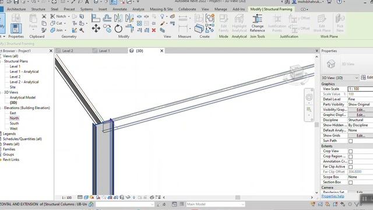Select Analytical Model under 3D Views
This screenshot has width=373, height=210.
[23, 97]
